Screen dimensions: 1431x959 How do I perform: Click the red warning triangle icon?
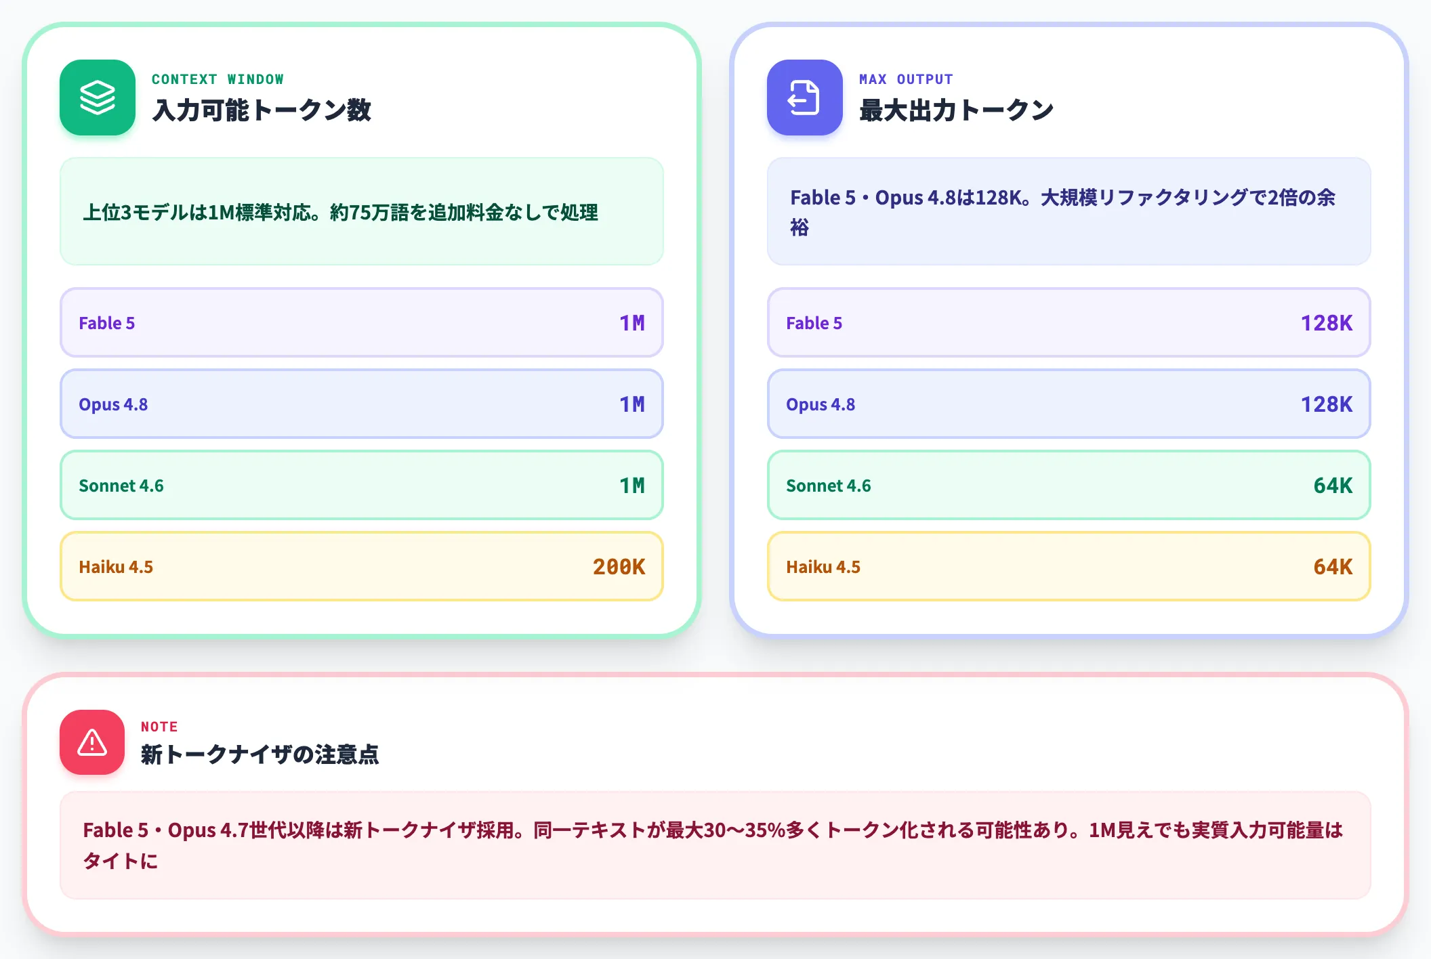(92, 742)
